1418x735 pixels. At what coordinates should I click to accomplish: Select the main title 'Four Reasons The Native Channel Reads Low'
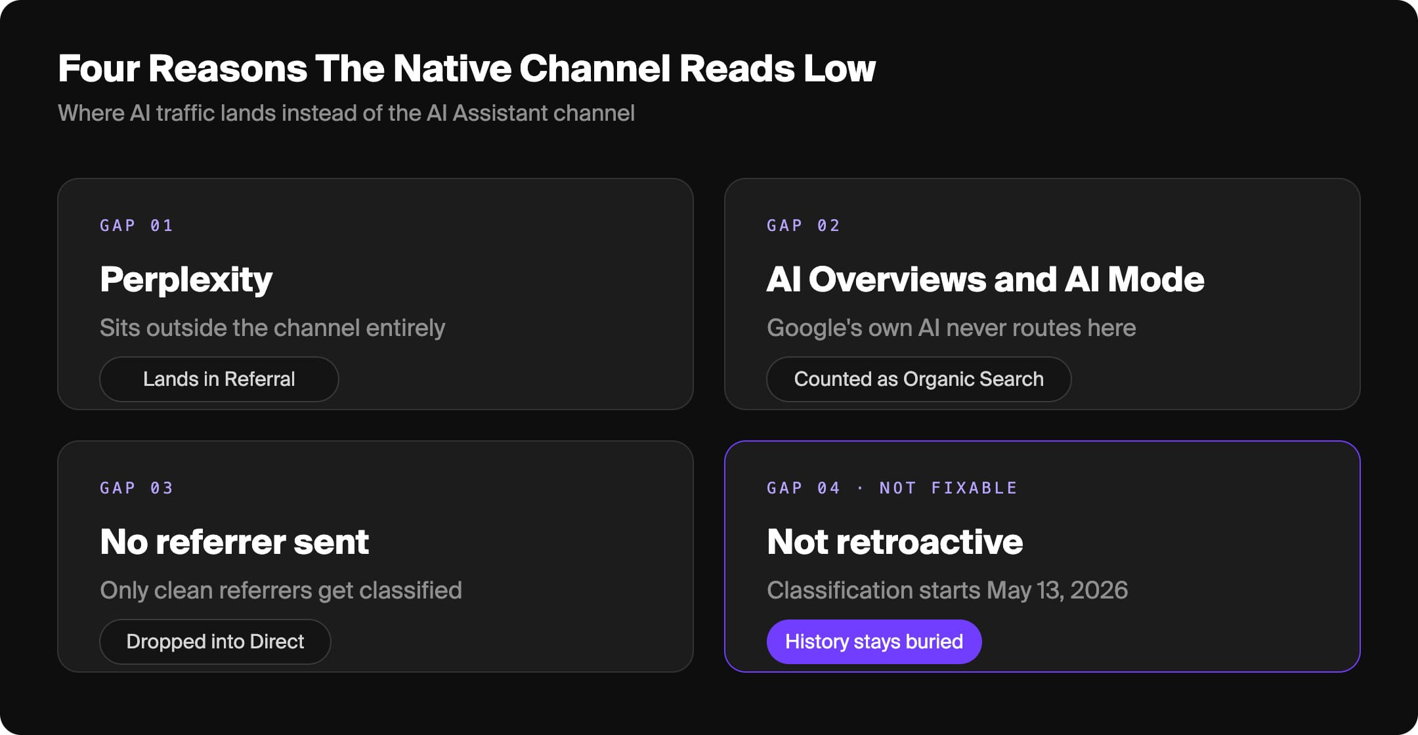click(467, 68)
